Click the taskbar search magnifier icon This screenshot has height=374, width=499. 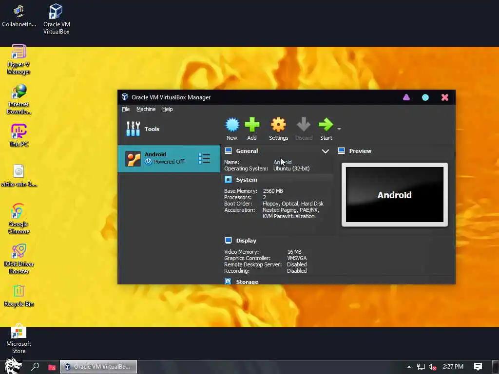point(35,367)
